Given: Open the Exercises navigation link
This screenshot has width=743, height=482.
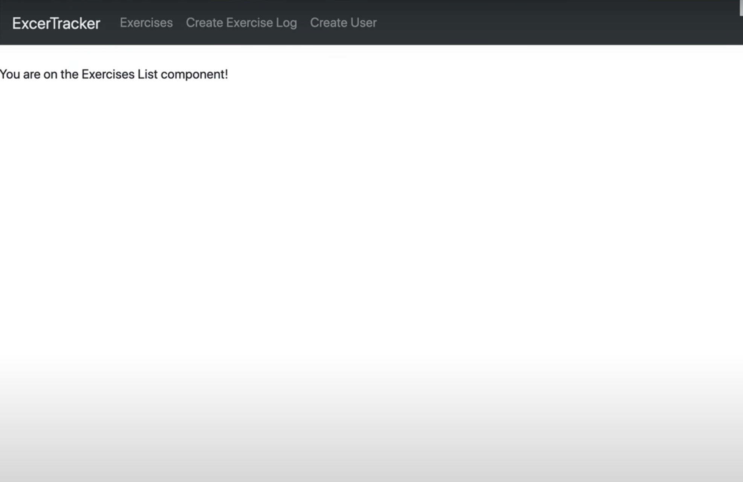Looking at the screenshot, I should point(146,23).
